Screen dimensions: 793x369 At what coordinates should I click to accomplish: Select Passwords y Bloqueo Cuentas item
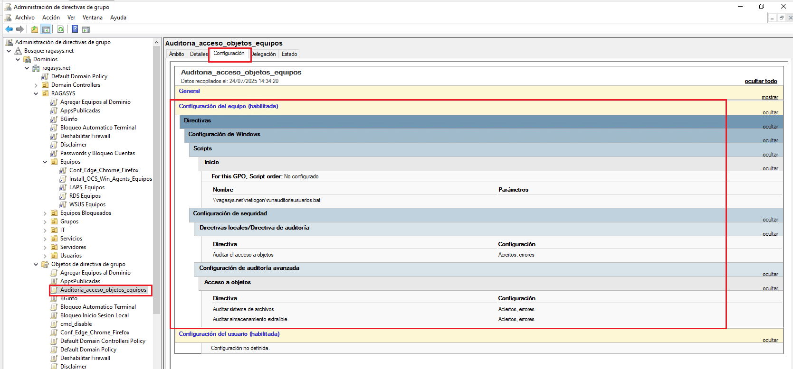[97, 153]
